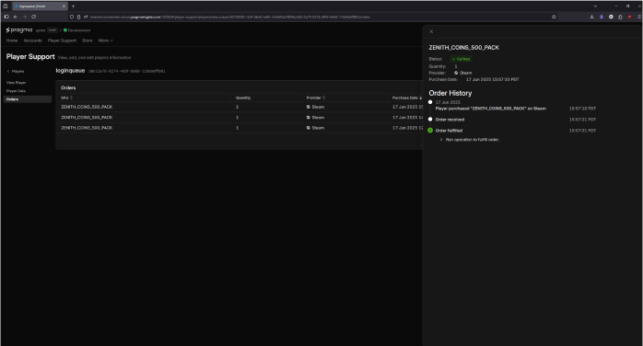
Task: Sort orders by SKU column
Action: [66, 98]
